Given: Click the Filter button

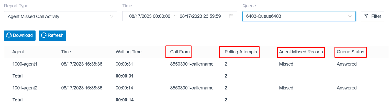Looking at the screenshot, I should 372,16.
